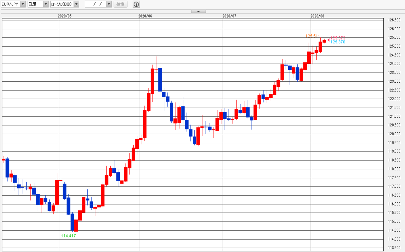Click the 126.500 price axis label
The width and height of the screenshot is (405, 252).
(x=394, y=20)
